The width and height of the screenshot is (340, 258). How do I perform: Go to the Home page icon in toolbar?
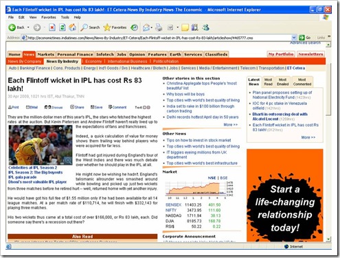pos(73,27)
